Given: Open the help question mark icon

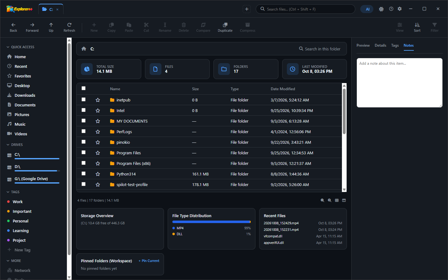Looking at the screenshot, I should (x=391, y=9).
